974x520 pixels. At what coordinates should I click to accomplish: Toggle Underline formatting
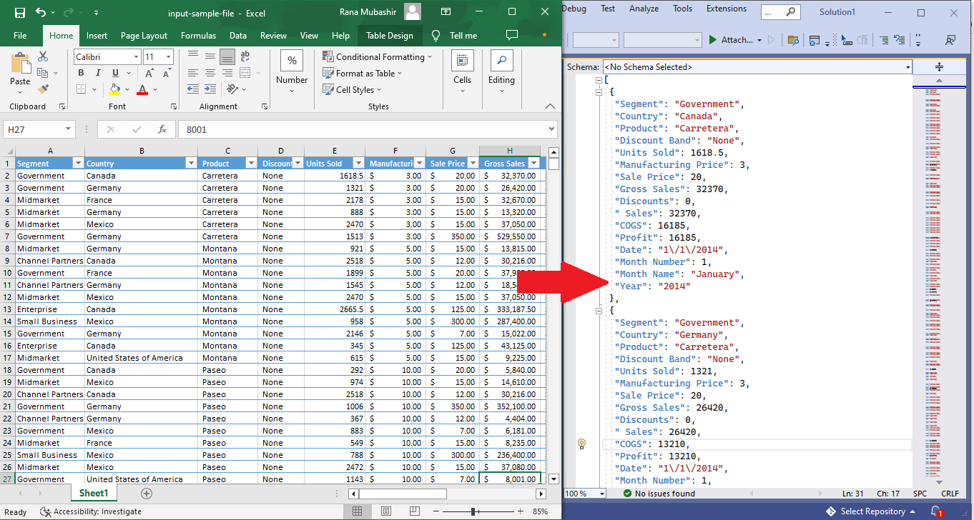(x=116, y=73)
